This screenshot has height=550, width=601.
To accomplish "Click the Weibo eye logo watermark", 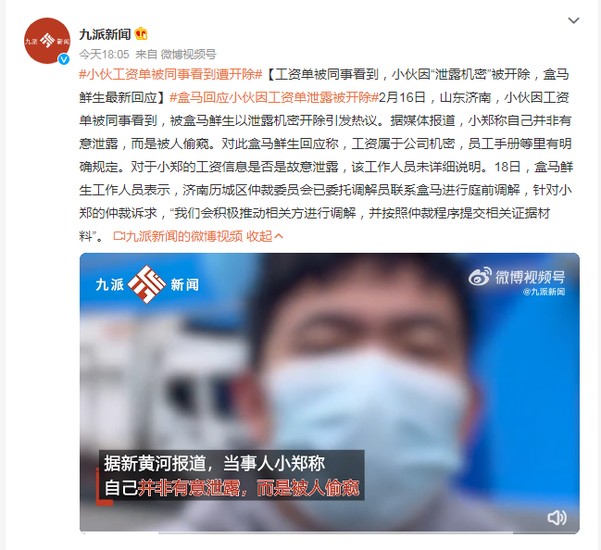I will [x=480, y=277].
